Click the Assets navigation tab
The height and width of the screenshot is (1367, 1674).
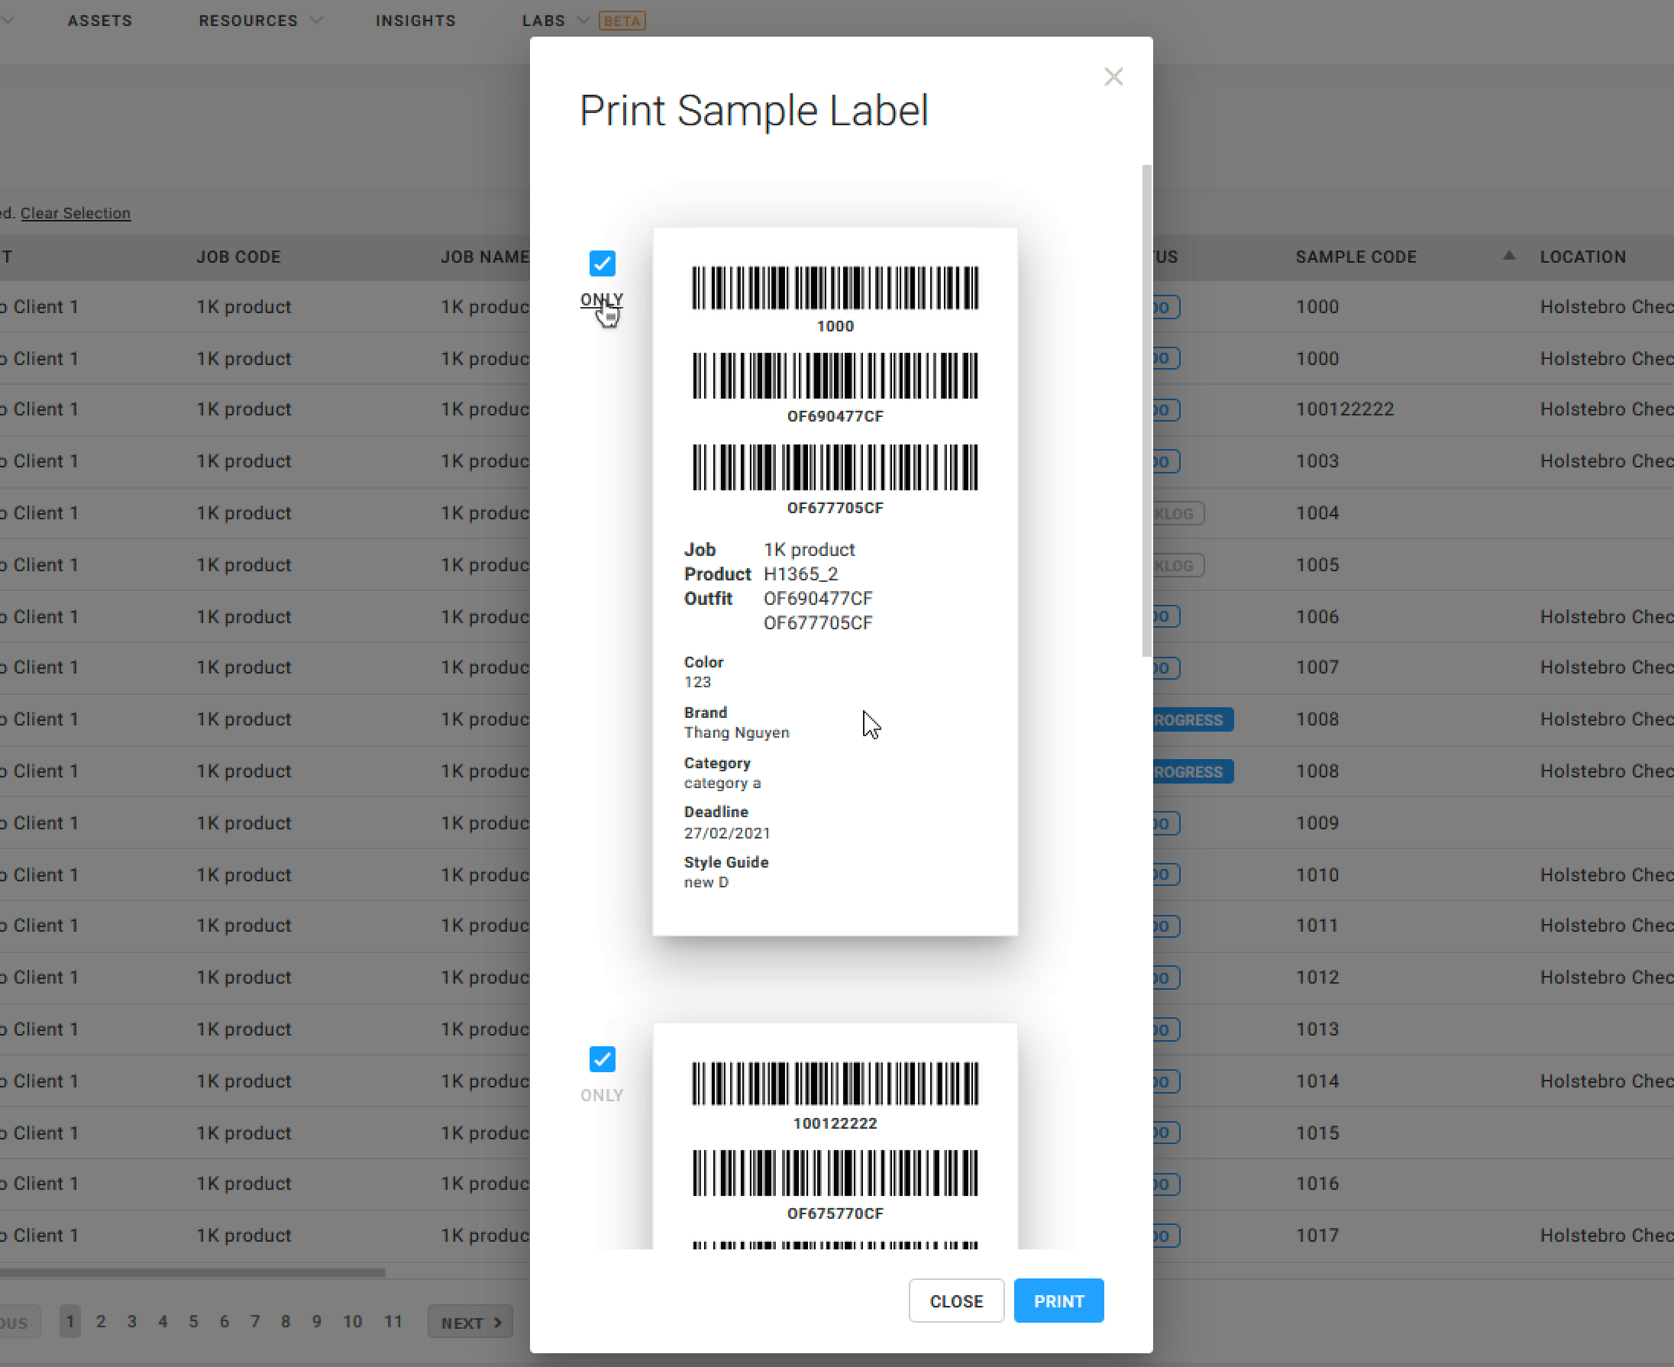pos(99,21)
